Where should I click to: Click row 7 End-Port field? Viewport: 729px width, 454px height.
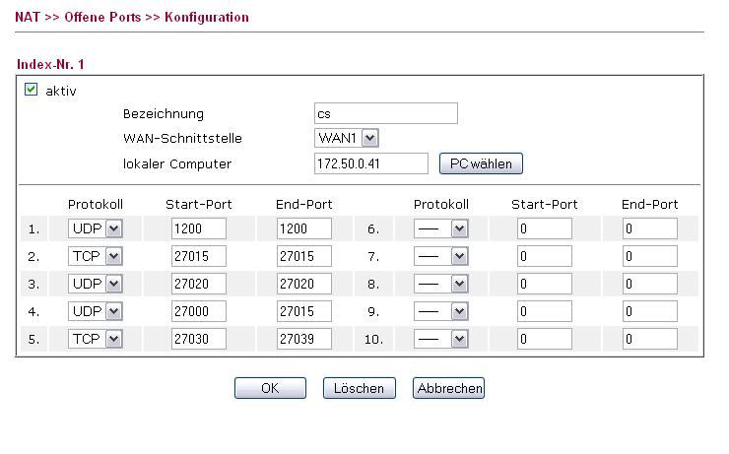coord(650,256)
